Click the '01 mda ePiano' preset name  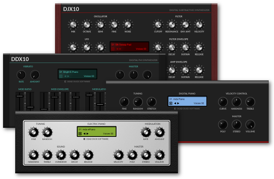(87, 130)
